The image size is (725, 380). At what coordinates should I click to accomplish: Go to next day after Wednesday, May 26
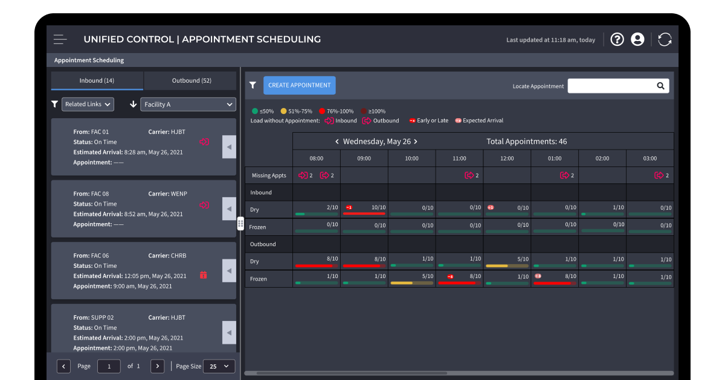tap(416, 142)
